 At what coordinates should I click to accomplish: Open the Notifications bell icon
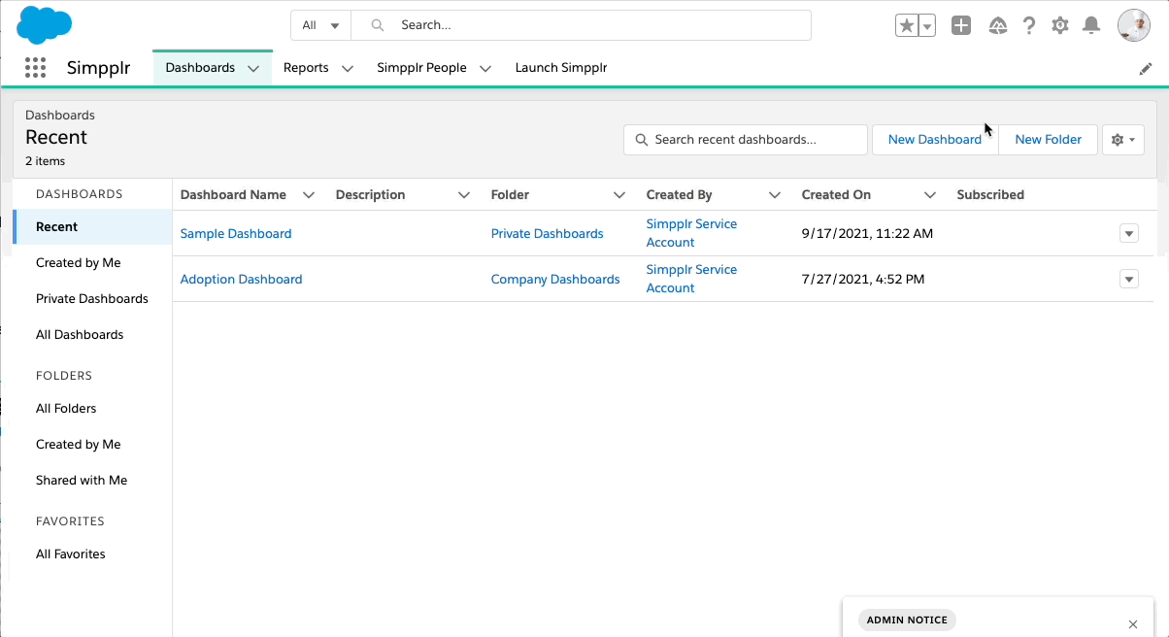(1091, 26)
